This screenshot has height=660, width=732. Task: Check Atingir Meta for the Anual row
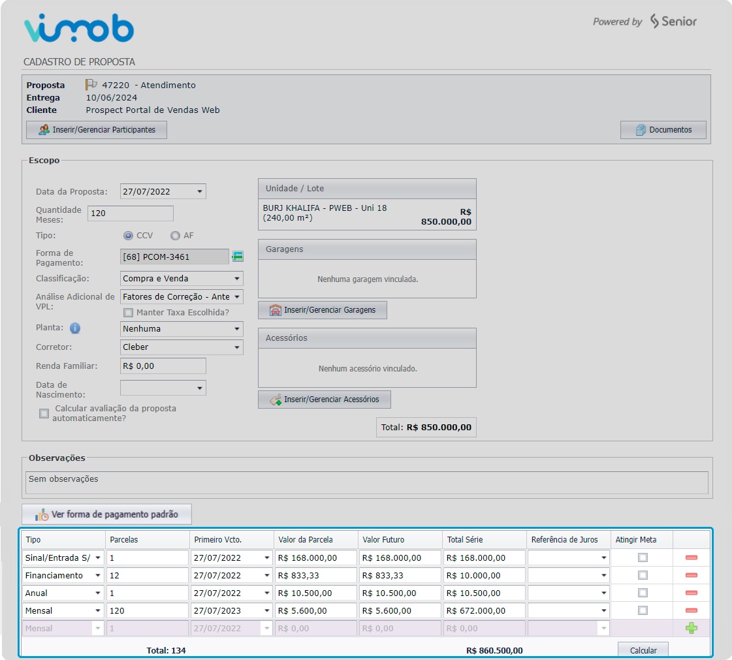(643, 593)
